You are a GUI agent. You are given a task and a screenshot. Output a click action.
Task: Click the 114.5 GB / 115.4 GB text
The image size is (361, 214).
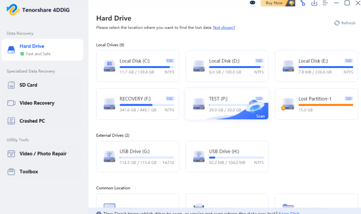pyautogui.click(x=138, y=163)
